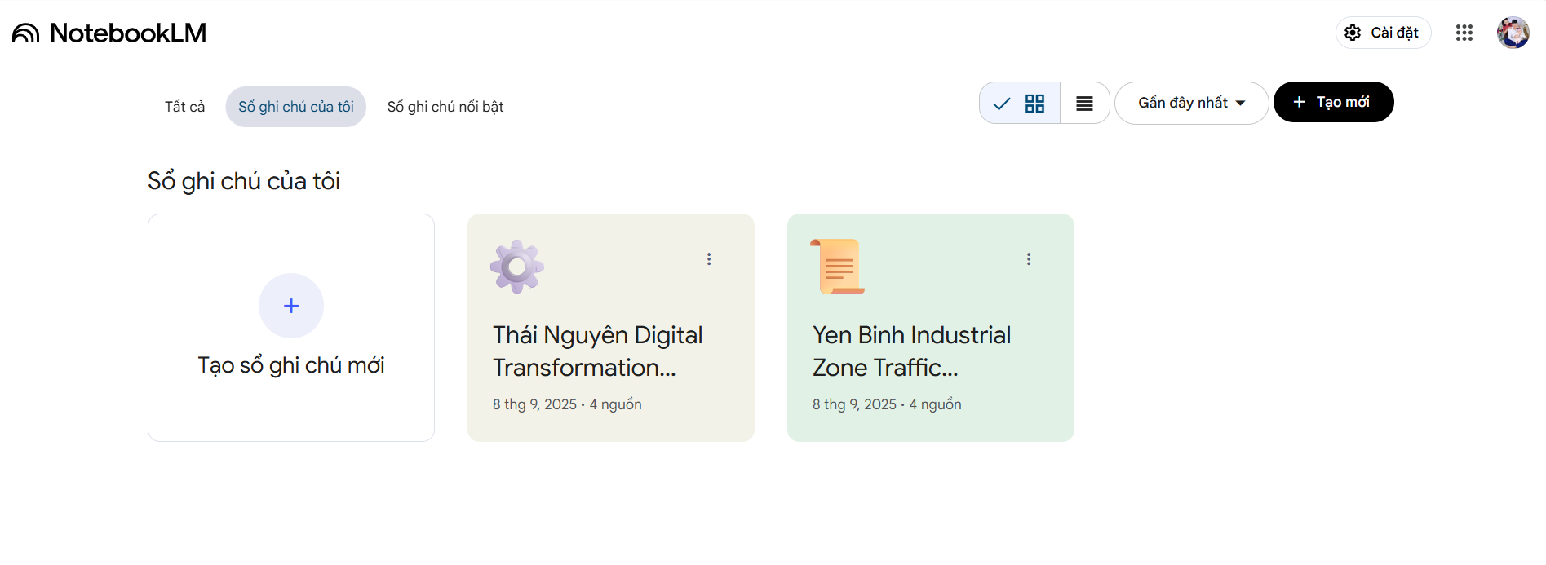This screenshot has height=565, width=1546.
Task: Open options menu for Yen Binh notebook
Action: pos(1029,259)
